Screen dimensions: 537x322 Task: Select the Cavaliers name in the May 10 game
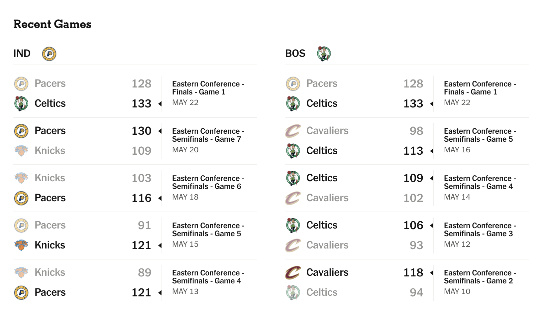[327, 272]
